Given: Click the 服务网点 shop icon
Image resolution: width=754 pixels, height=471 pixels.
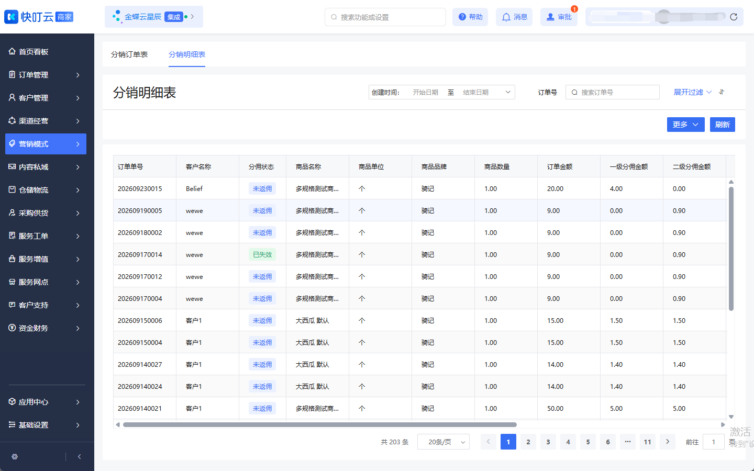Looking at the screenshot, I should [x=12, y=282].
